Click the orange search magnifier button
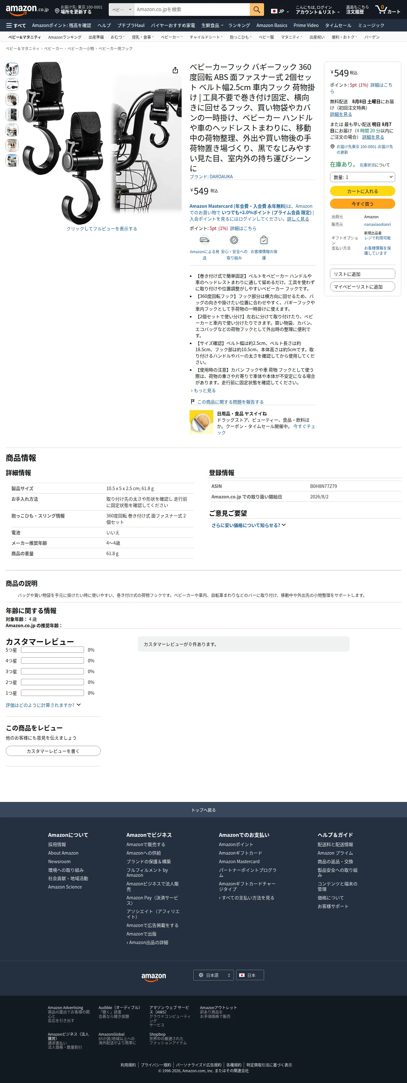This screenshot has width=407, height=1083. click(x=257, y=9)
